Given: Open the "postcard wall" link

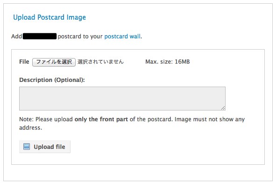Looking at the screenshot, I should click(x=122, y=37).
